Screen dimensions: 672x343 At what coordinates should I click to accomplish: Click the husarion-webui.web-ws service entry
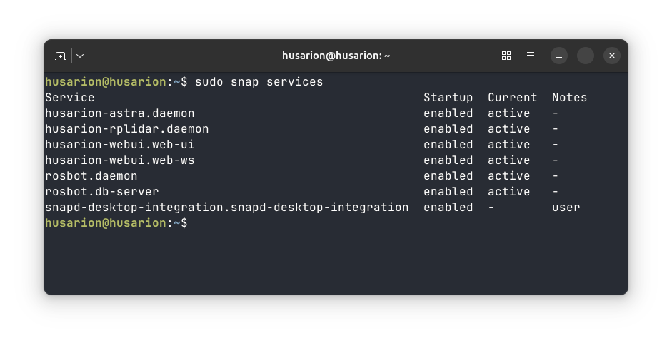click(x=119, y=160)
